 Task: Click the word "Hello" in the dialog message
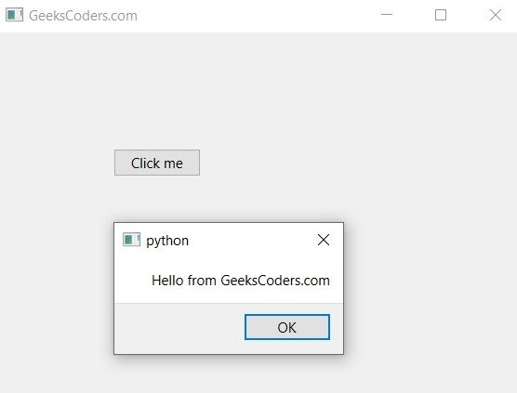[x=167, y=281]
